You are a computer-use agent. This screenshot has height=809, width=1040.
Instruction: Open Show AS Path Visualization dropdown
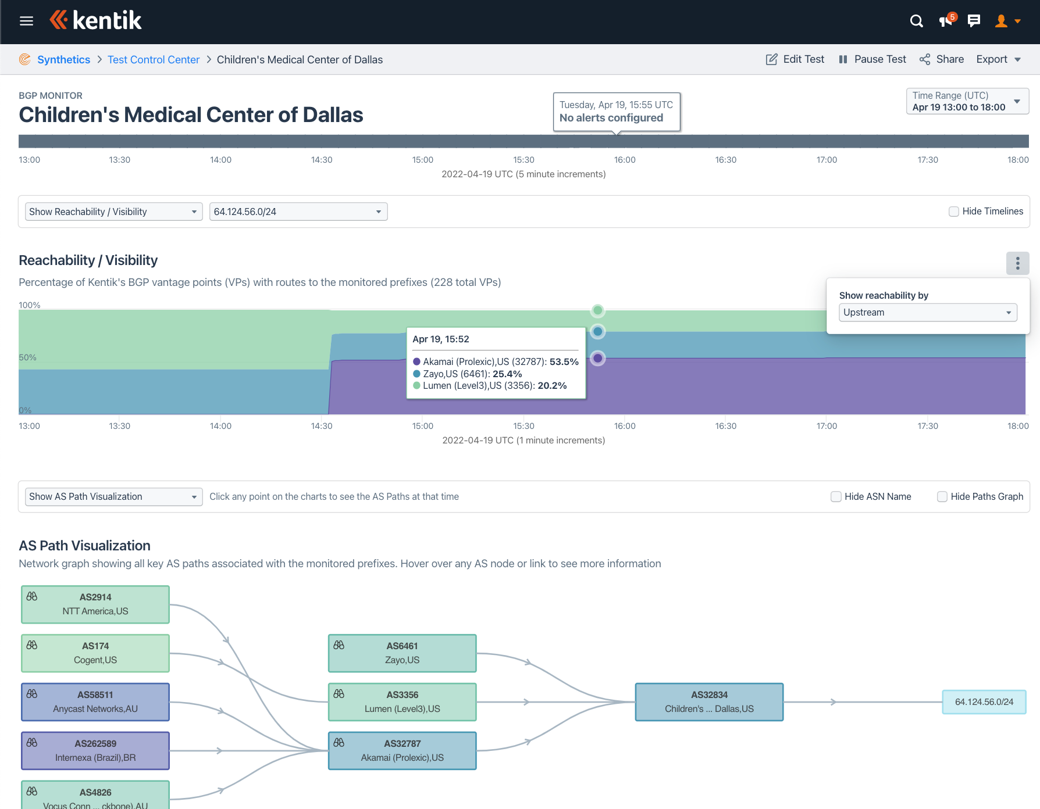pyautogui.click(x=113, y=496)
